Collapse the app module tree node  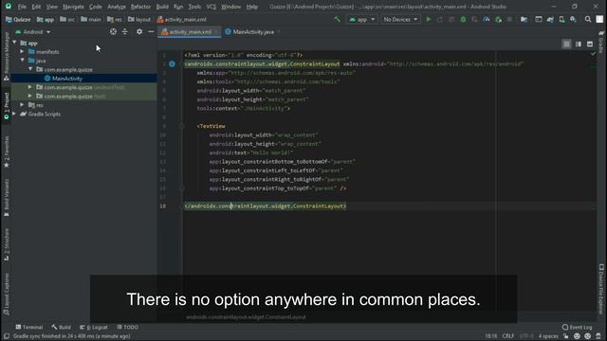[15, 43]
